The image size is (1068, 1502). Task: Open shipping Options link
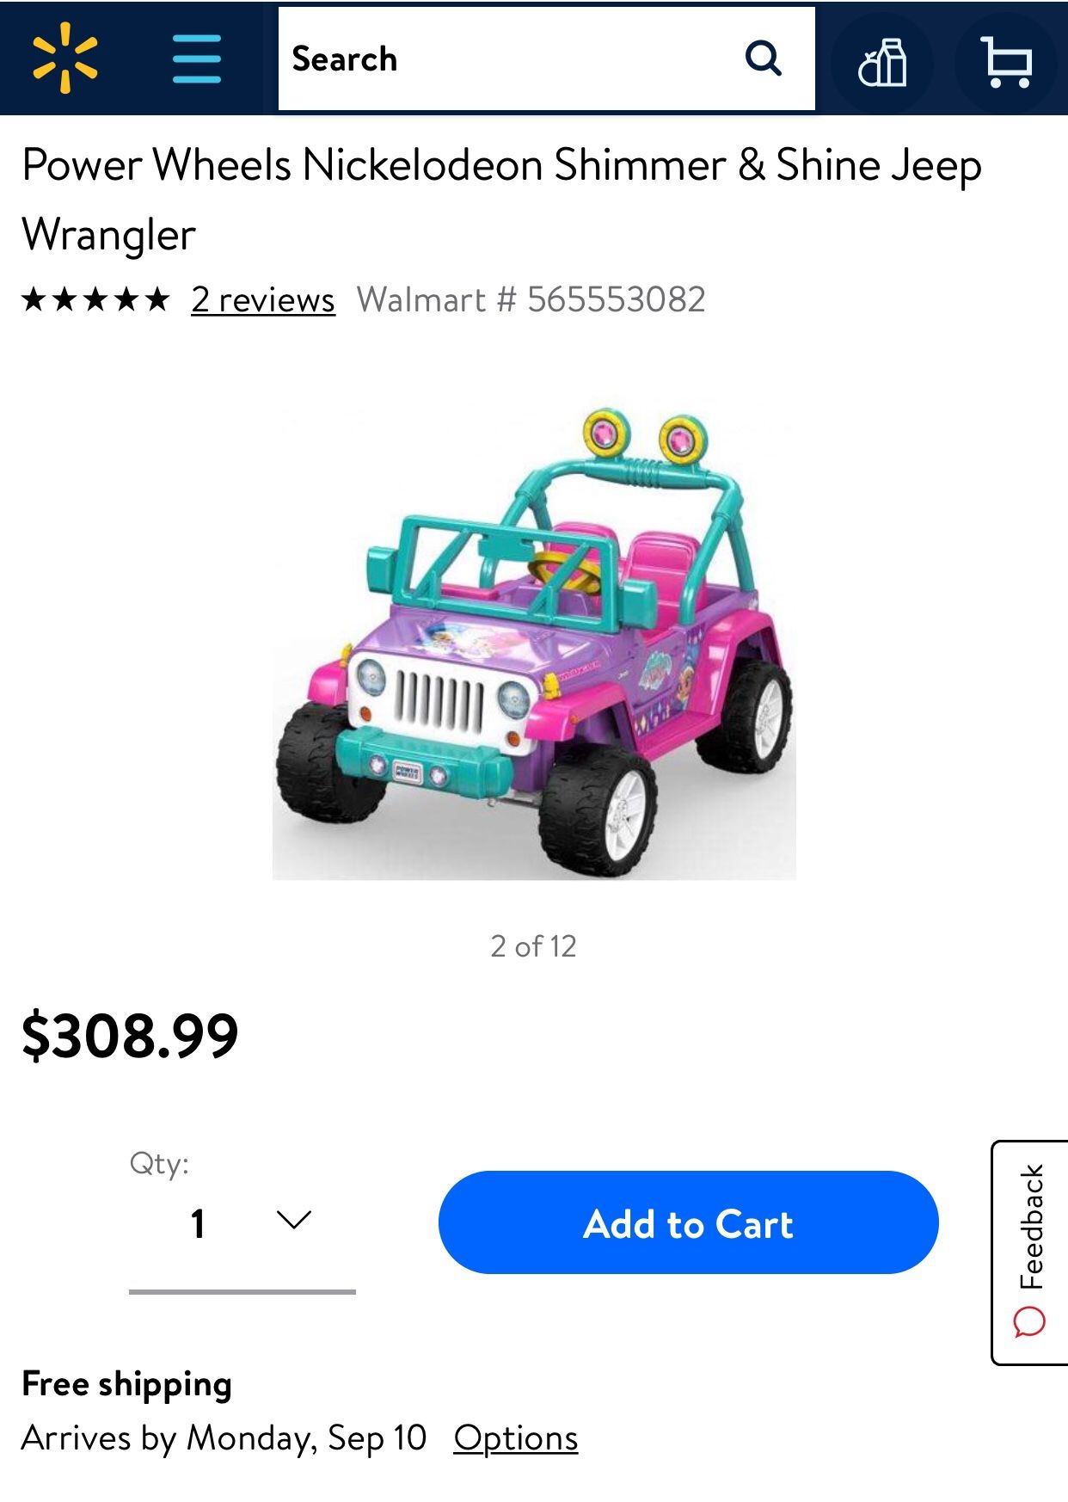[x=516, y=1438]
